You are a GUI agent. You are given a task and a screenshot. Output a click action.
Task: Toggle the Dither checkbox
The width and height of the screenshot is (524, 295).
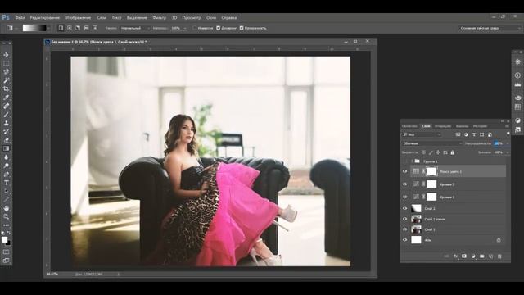(x=219, y=28)
